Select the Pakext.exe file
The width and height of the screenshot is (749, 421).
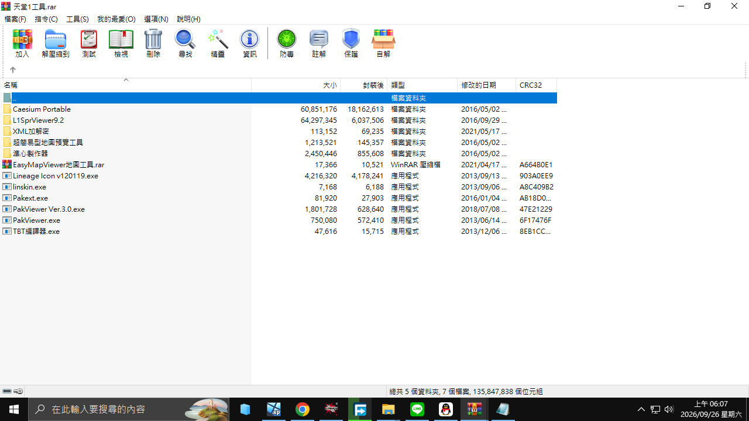tap(30, 198)
